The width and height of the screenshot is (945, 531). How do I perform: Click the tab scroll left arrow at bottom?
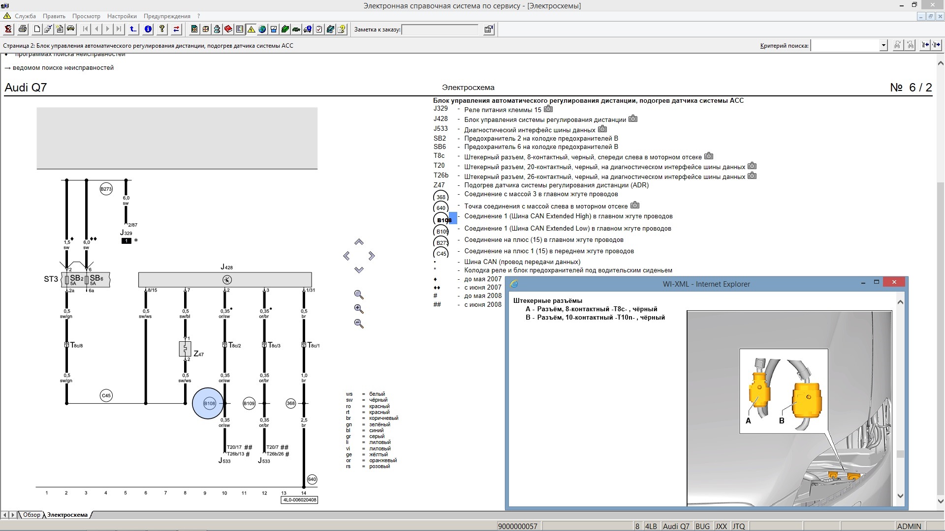pyautogui.click(x=5, y=515)
